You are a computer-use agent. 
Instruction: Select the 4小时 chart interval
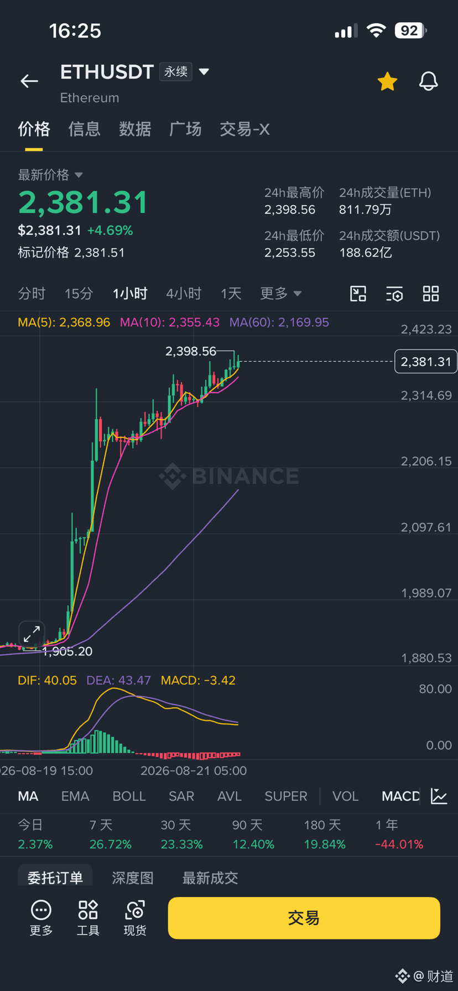(x=184, y=294)
